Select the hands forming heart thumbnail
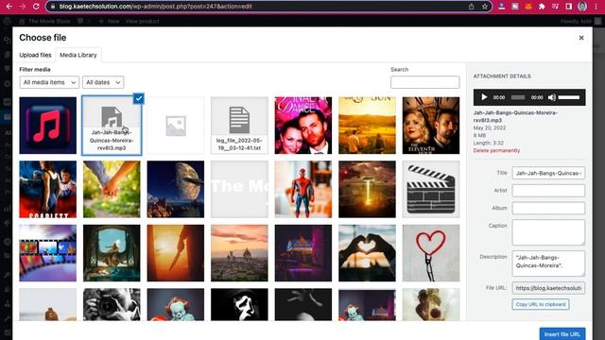605x340 pixels. click(367, 253)
